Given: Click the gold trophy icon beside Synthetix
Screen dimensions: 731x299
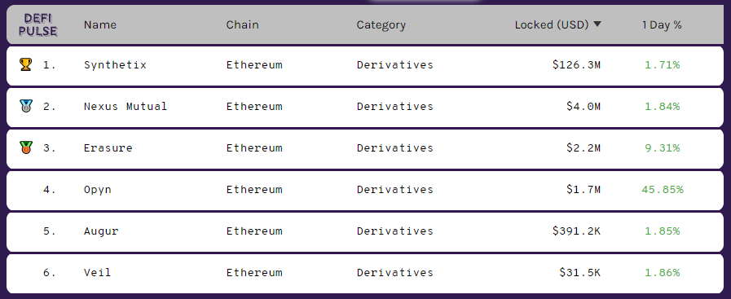Looking at the screenshot, I should pos(25,64).
